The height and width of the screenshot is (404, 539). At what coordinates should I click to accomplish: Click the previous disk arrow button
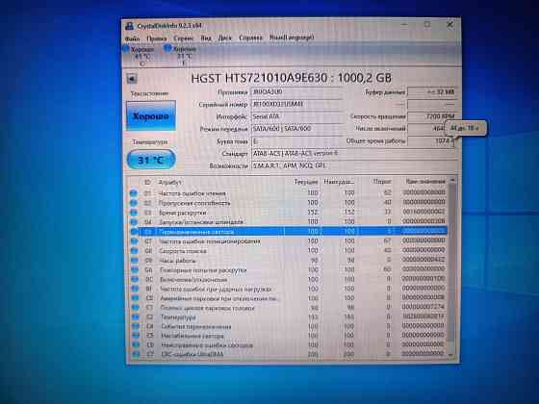[x=132, y=79]
